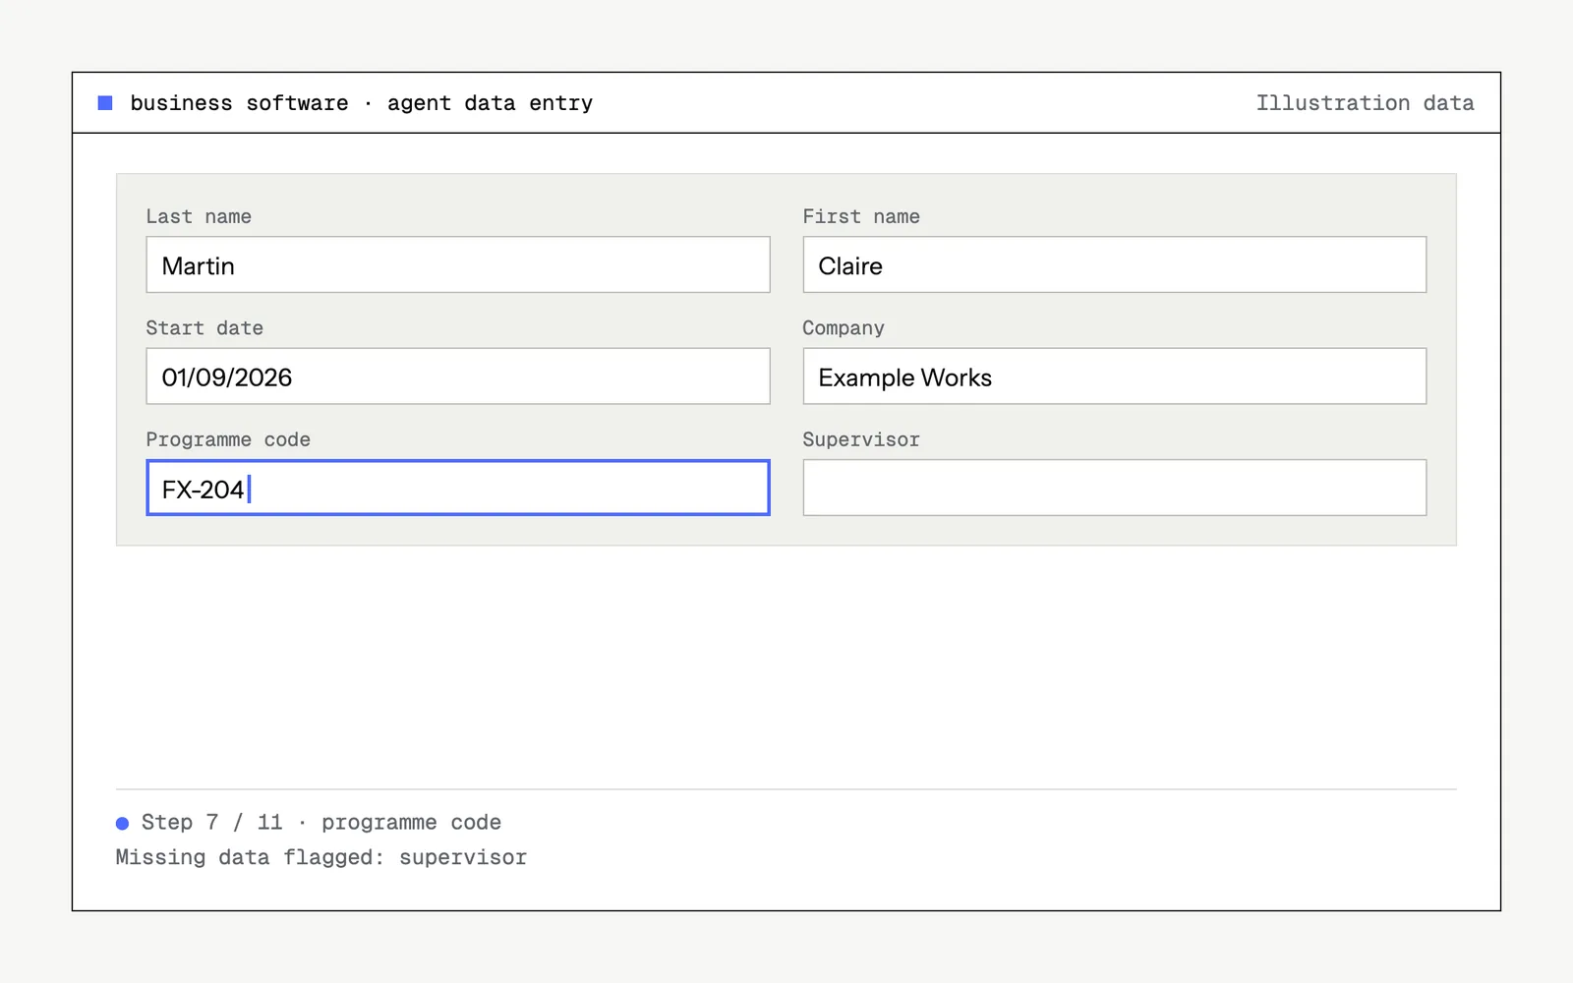The image size is (1573, 983).
Task: Click the 'Last name' field label
Action: click(199, 216)
